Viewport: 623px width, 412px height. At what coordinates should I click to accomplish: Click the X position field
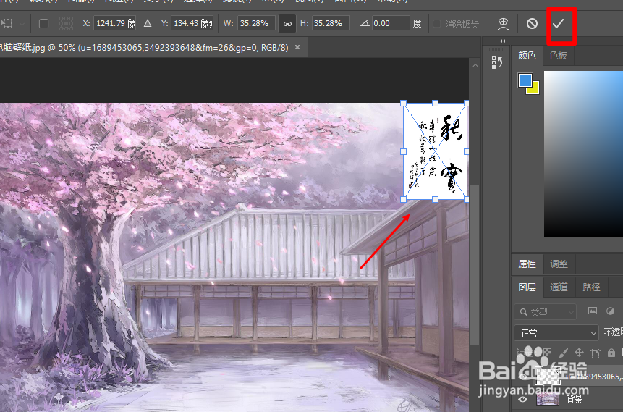(x=114, y=23)
